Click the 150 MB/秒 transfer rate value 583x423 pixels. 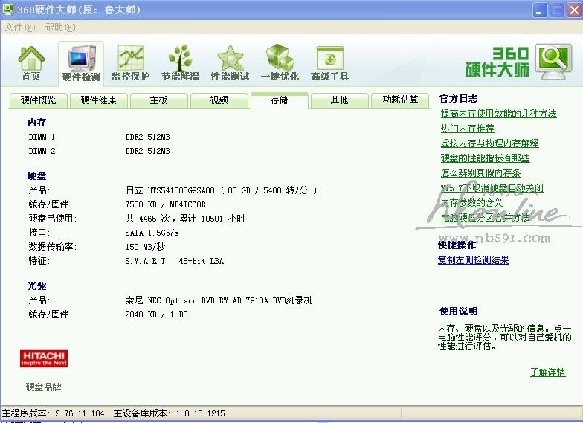coord(146,247)
